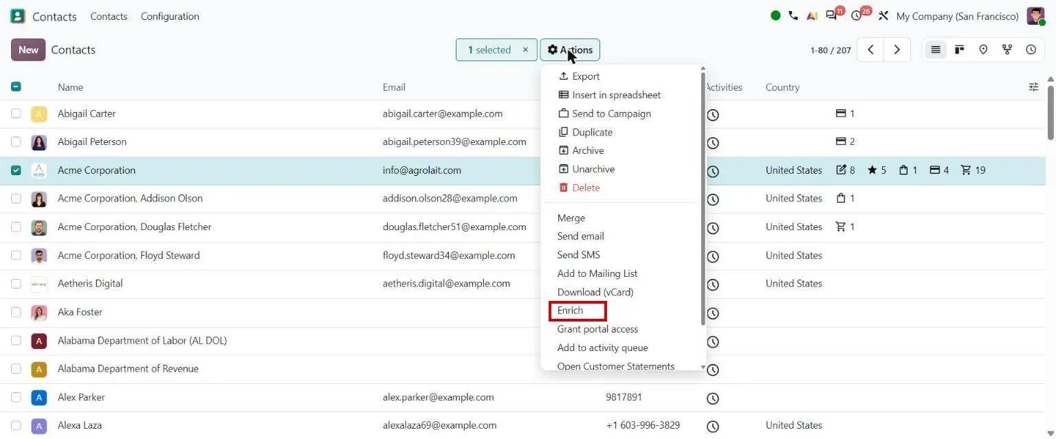
Task: Click activity clock for Alex Parker
Action: tap(713, 398)
